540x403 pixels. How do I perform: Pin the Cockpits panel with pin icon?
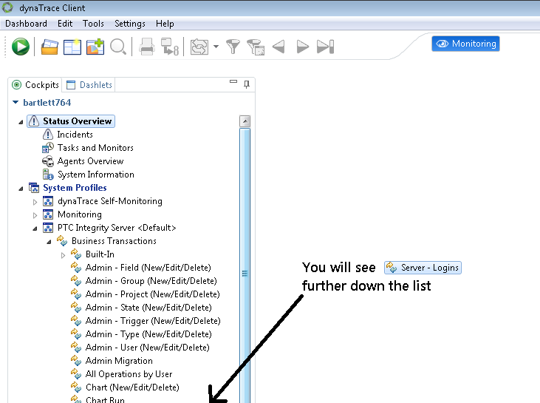click(x=247, y=84)
